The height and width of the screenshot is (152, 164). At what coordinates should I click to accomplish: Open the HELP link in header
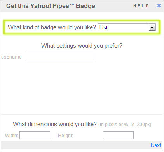pyautogui.click(x=141, y=6)
